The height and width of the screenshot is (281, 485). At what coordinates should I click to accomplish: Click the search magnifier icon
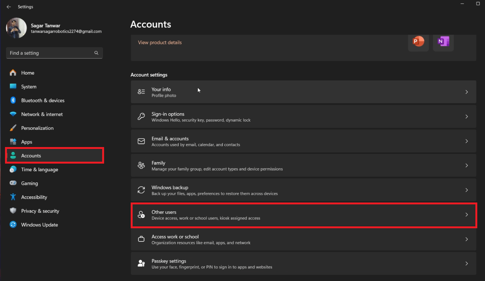pos(96,53)
